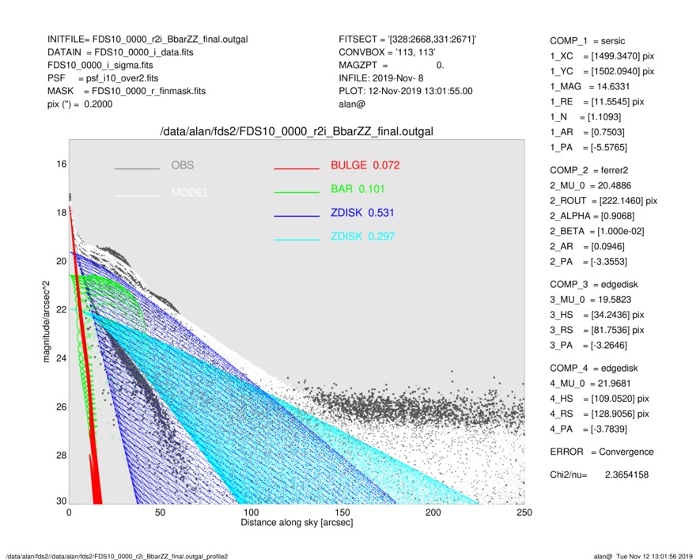This screenshot has height=560, width=700.
Task: Click the 2_BETA = [1.000e-02] line
Action: coord(597,231)
